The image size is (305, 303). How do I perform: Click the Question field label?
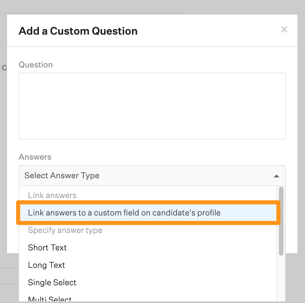[36, 65]
